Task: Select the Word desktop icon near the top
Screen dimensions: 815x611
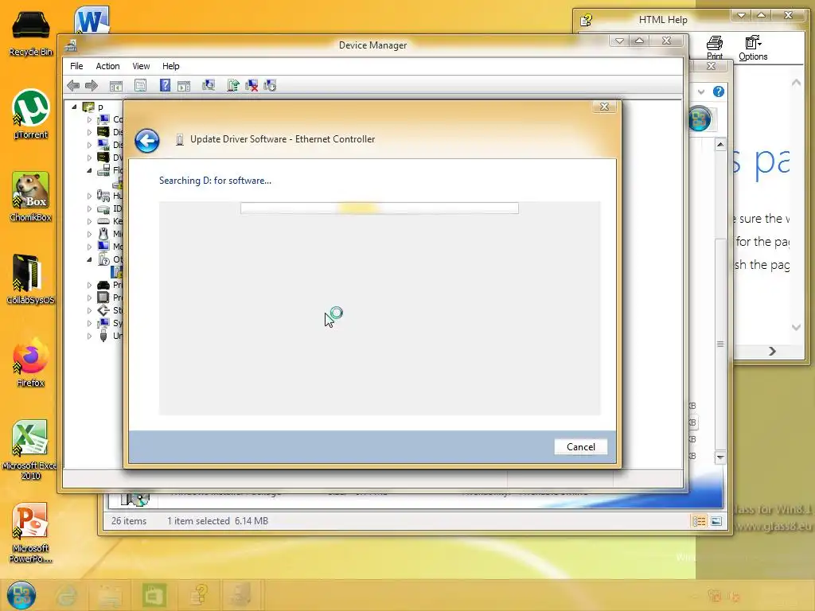Action: (92, 20)
